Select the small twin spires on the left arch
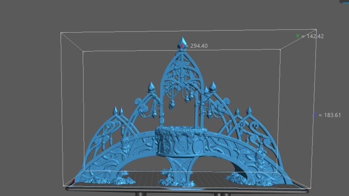Viewport: 349px width, 196px height. [118, 111]
